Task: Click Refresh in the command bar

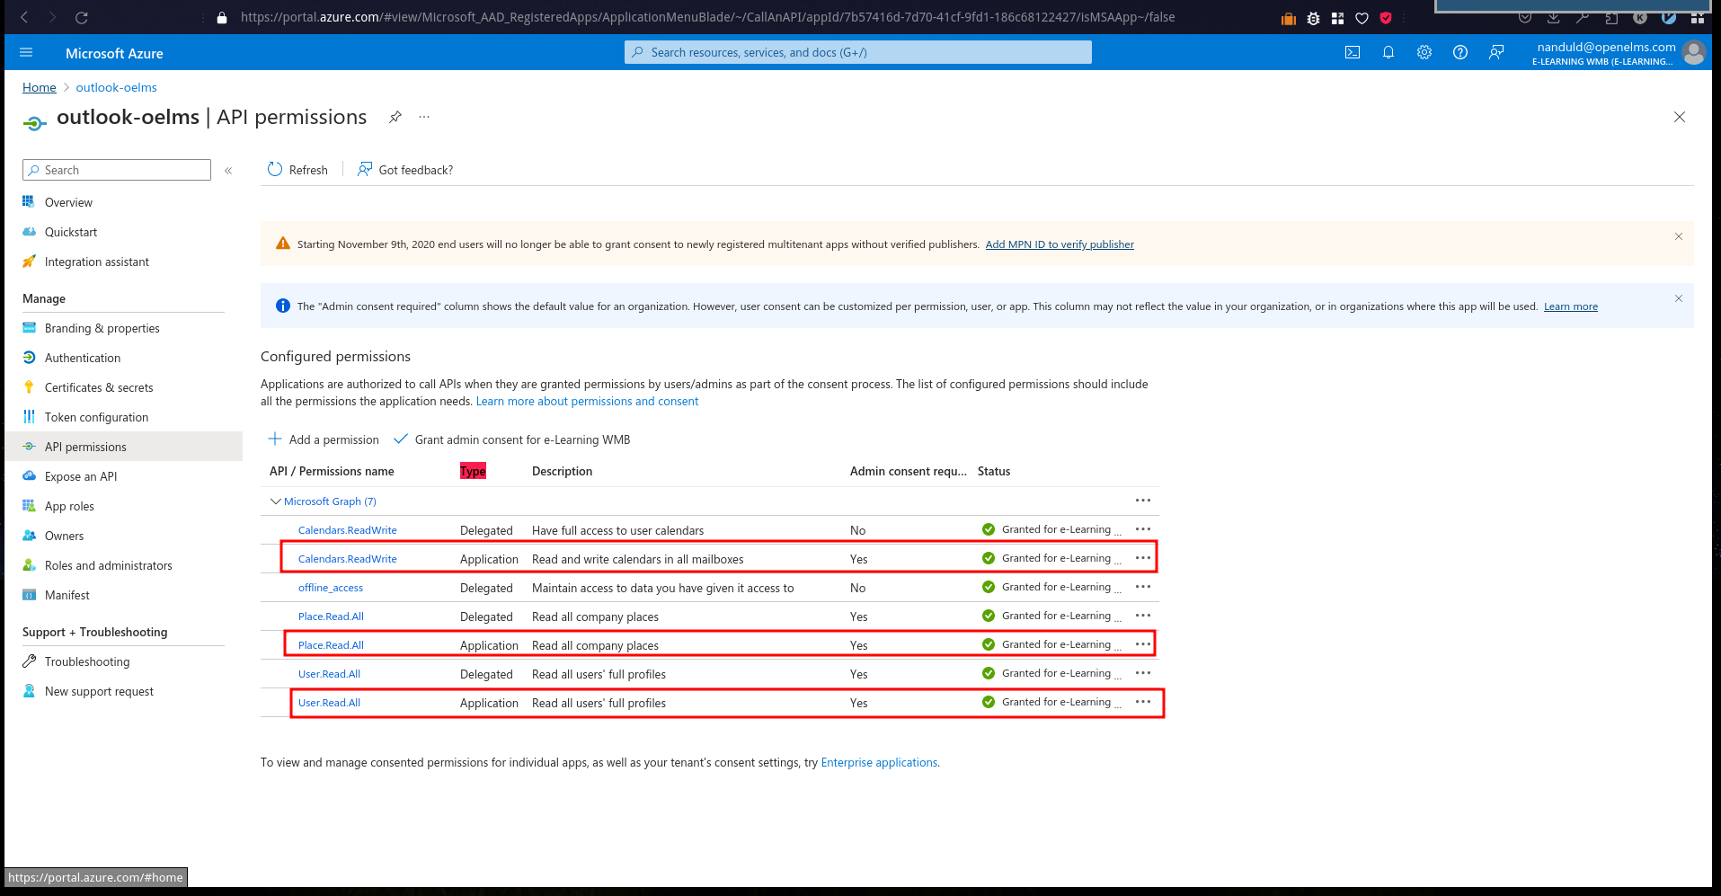Action: coord(297,170)
